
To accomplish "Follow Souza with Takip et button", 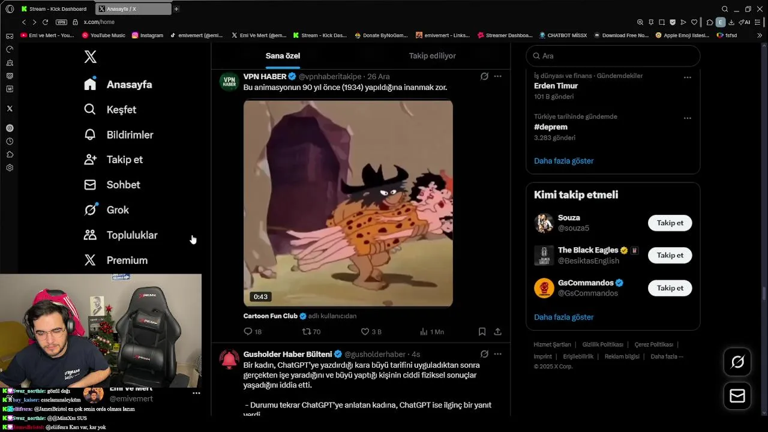I will [x=670, y=223].
